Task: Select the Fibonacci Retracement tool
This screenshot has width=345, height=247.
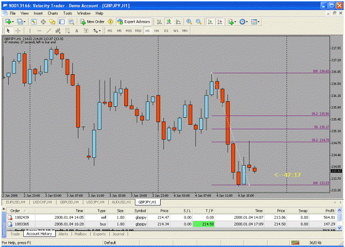Action: 67,31
